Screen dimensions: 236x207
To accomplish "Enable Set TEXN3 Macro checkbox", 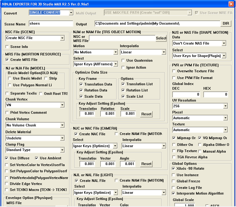I will click(x=6, y=190).
